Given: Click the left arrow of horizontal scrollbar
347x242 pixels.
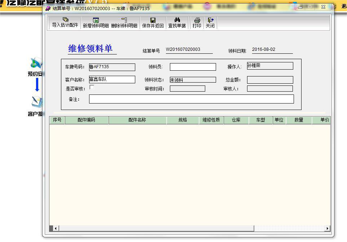Looking at the screenshot, I should (56, 228).
